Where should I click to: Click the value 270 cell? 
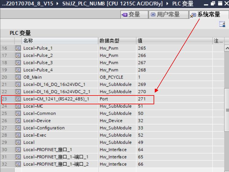click(174, 91)
